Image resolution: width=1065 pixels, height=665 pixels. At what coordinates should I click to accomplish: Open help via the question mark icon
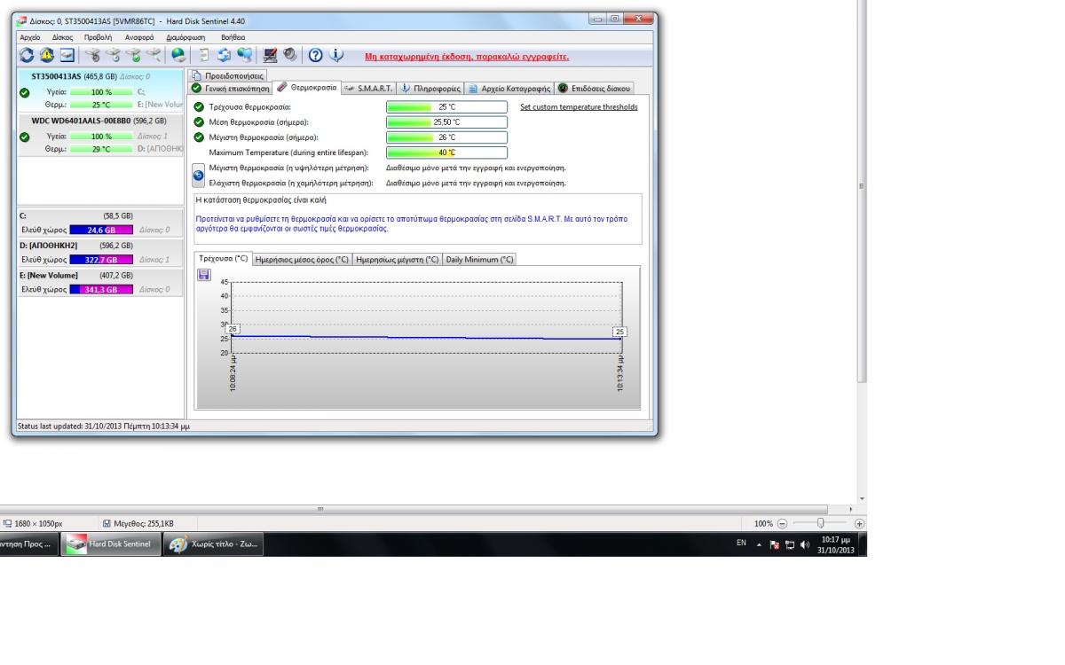tap(315, 55)
